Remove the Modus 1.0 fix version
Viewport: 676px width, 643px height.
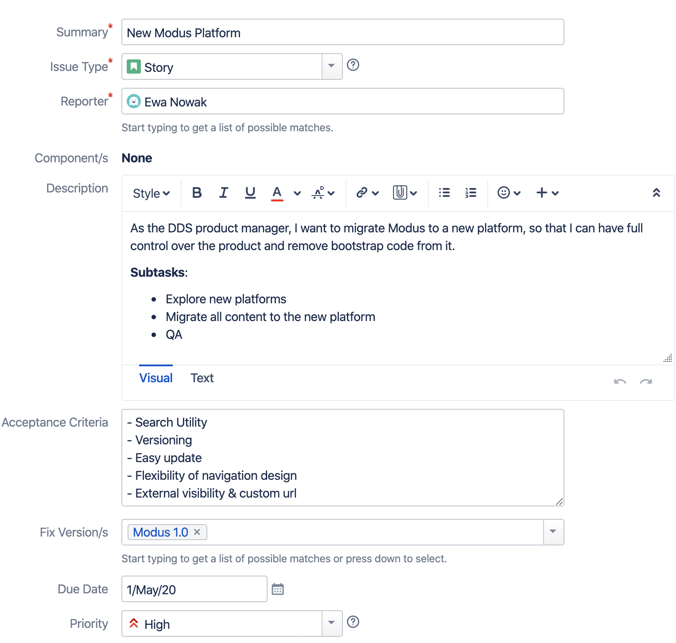click(198, 532)
